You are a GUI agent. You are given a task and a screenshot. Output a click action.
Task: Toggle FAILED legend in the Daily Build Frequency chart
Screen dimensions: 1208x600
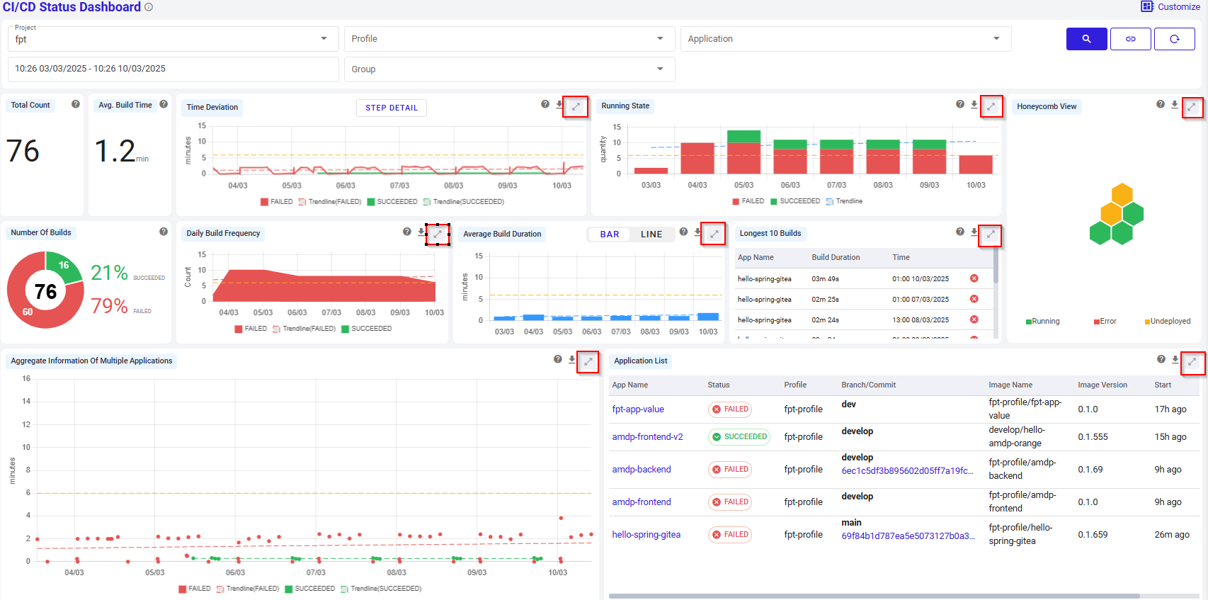(251, 329)
